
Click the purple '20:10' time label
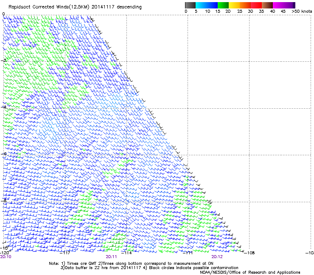click(6, 257)
